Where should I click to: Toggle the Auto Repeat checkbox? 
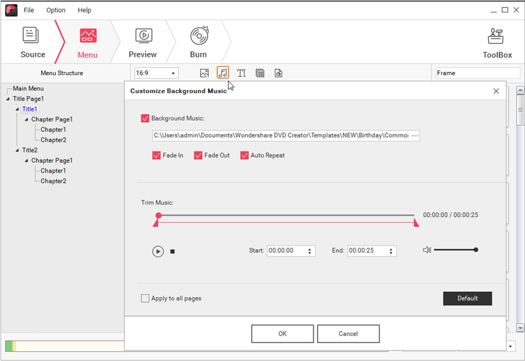pos(245,156)
